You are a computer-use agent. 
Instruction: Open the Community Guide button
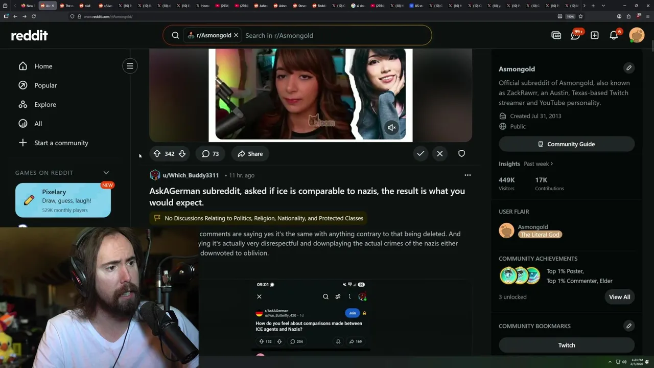coord(567,144)
